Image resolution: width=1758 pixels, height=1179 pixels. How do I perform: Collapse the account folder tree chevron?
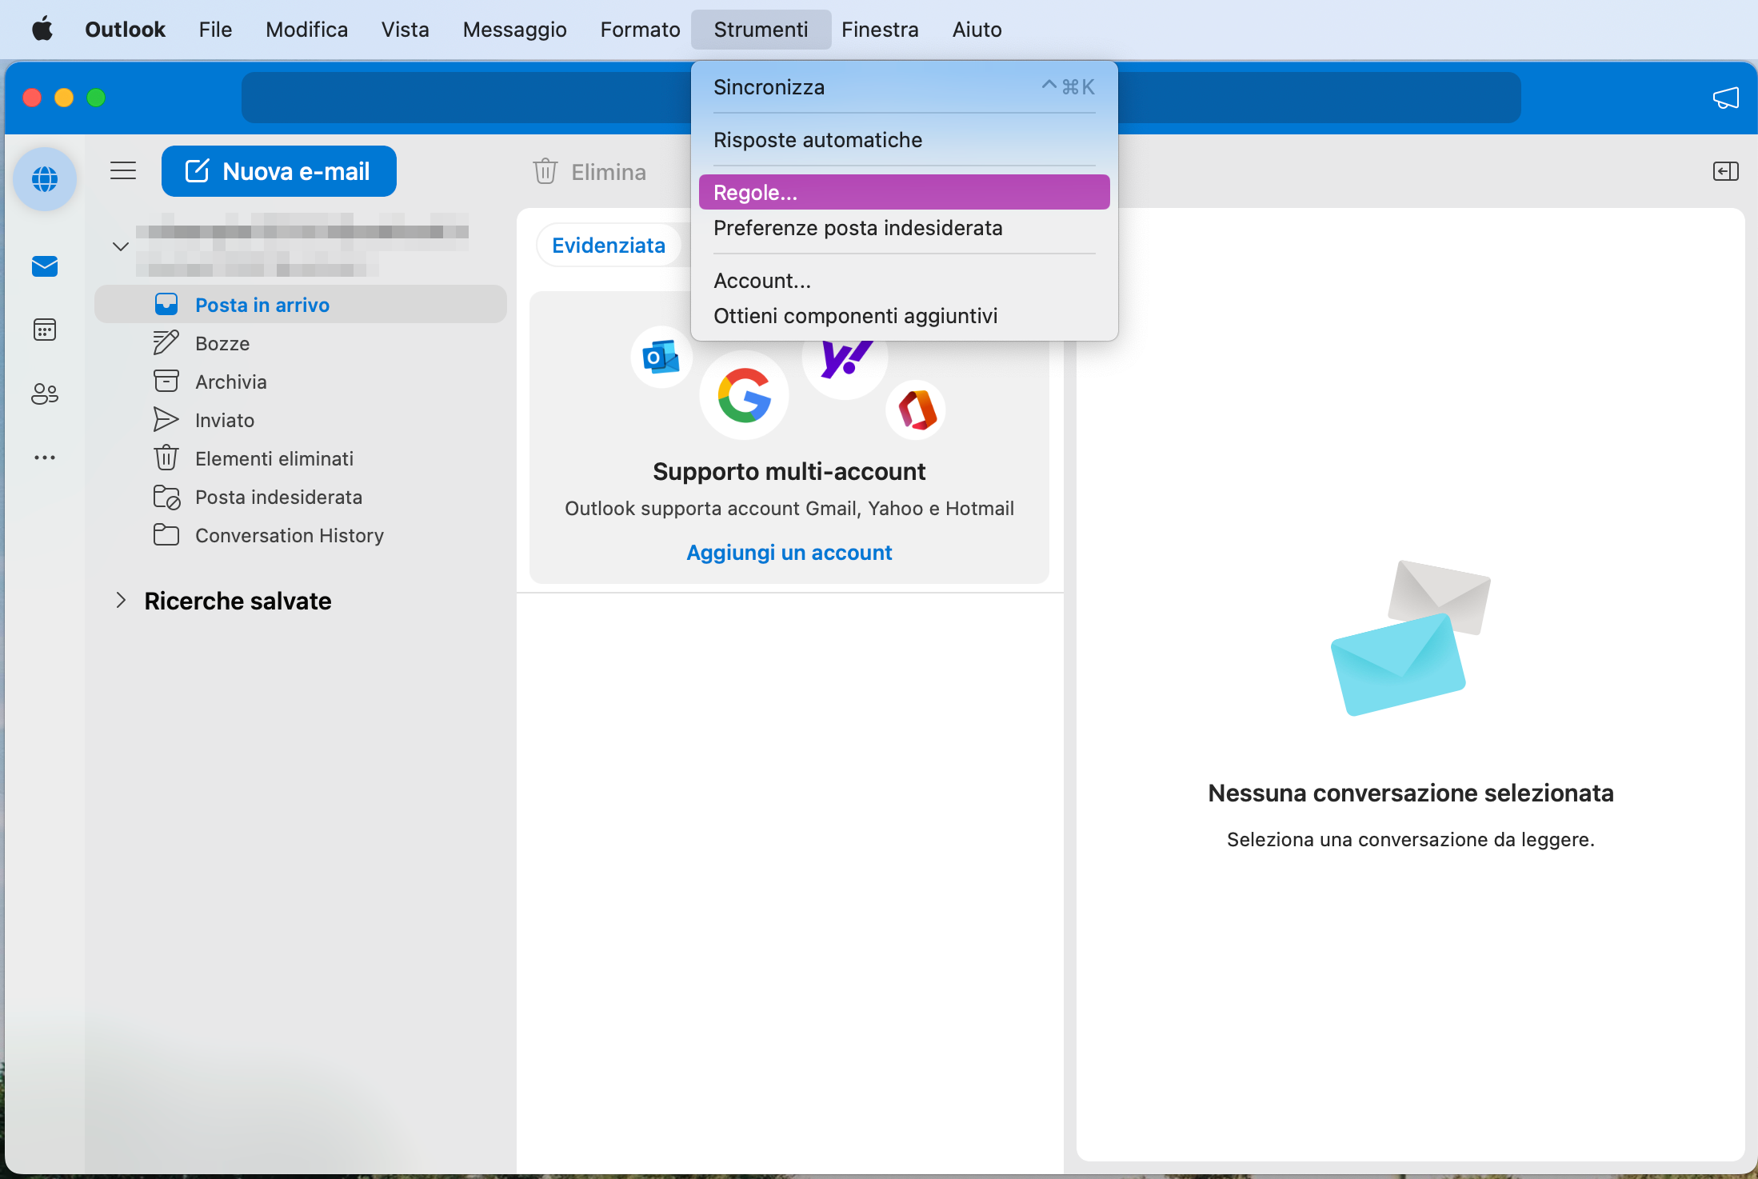(x=121, y=246)
